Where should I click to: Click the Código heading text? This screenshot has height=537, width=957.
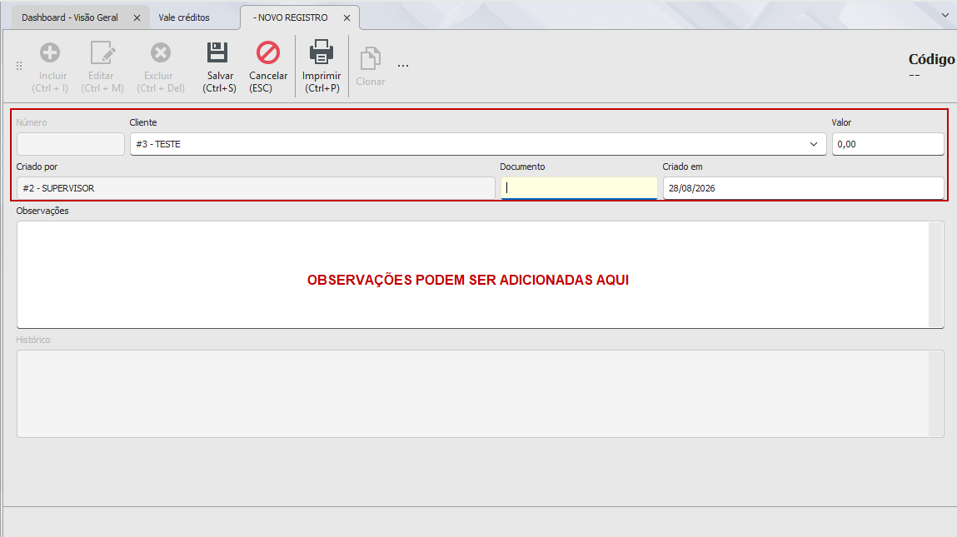coord(931,59)
